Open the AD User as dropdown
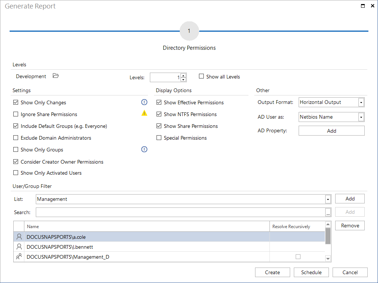 click(361, 117)
